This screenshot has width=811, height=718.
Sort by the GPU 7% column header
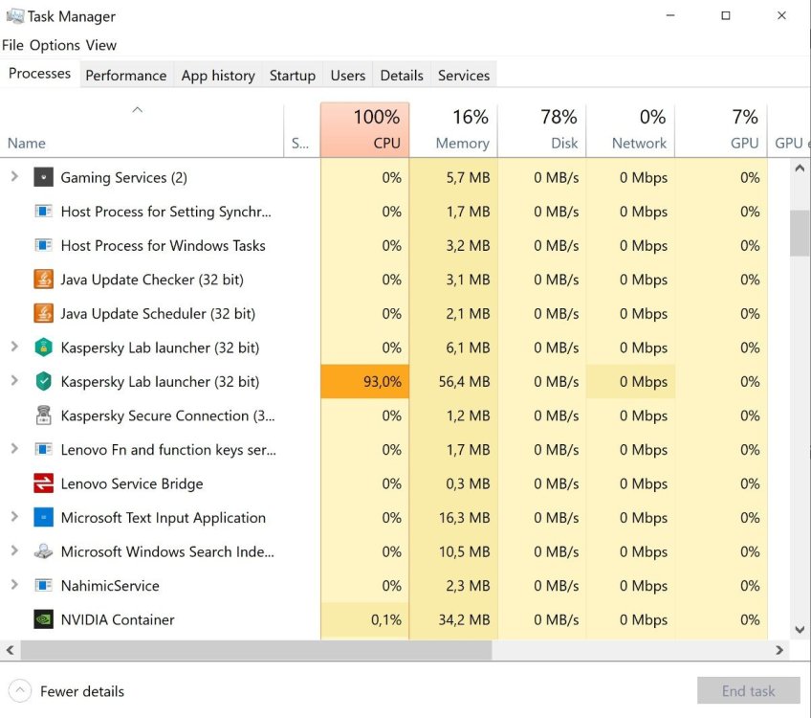tap(721, 129)
